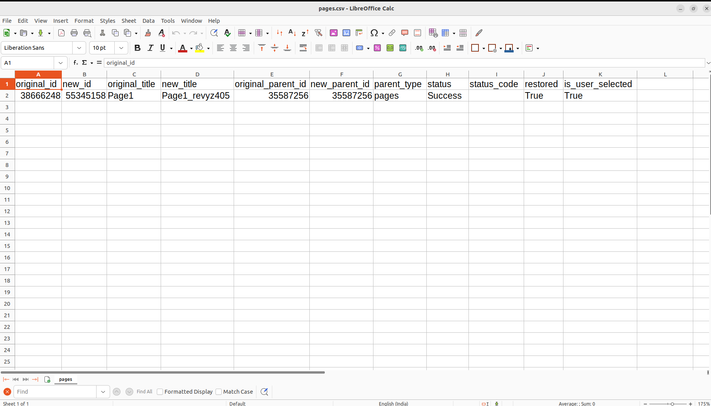
Task: Open the Data menu
Action: point(148,21)
